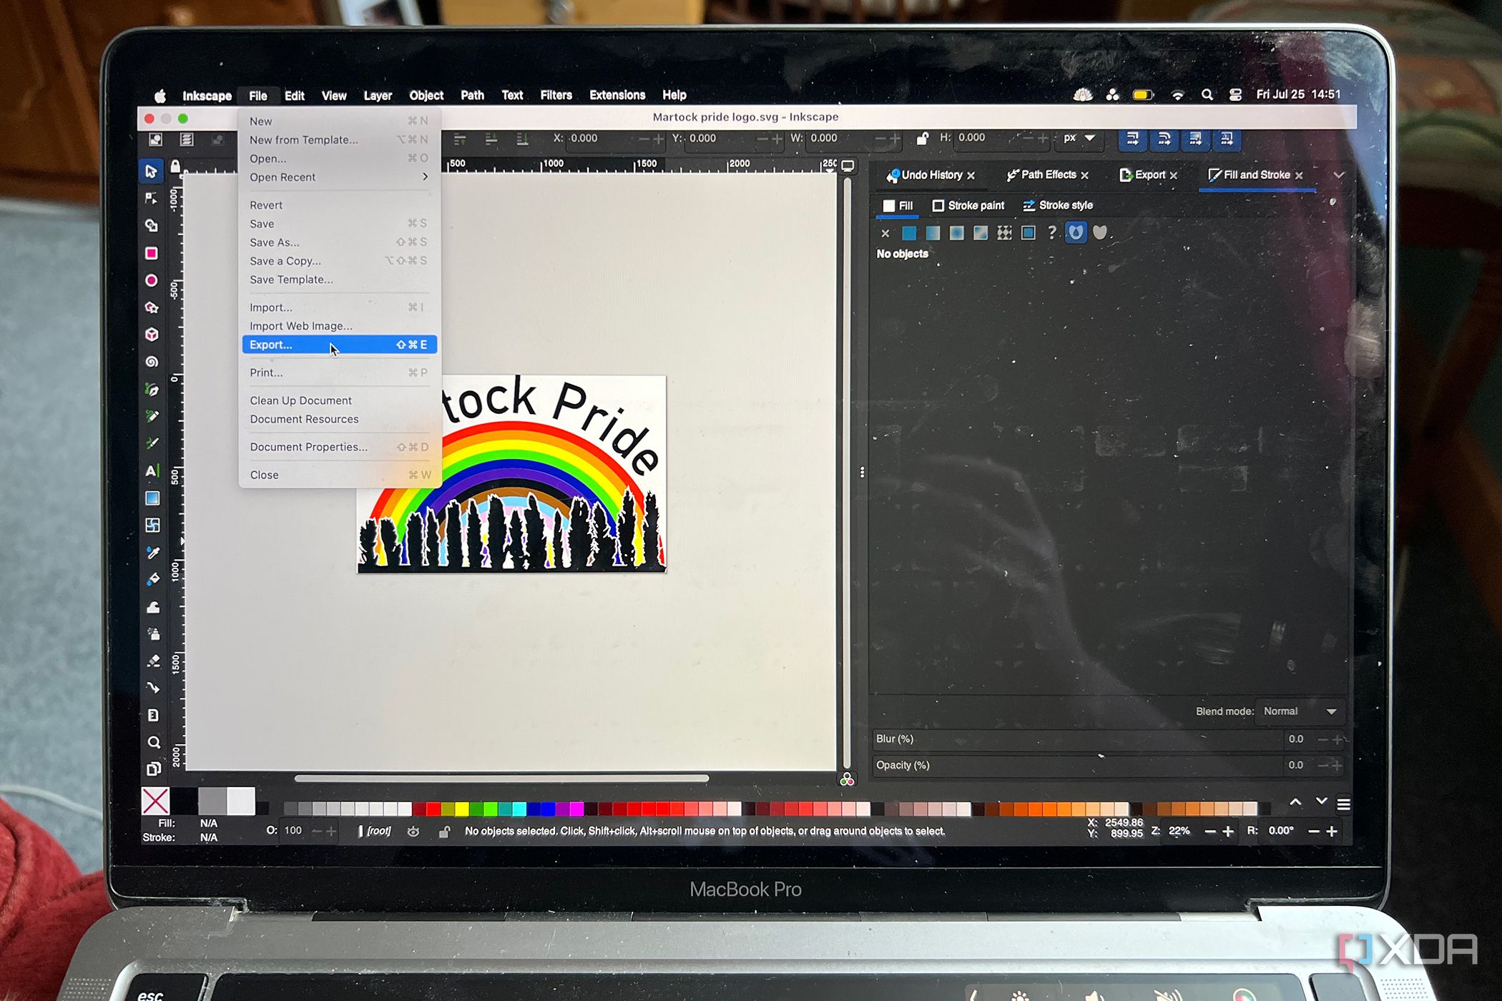Select the Gradient tool
The image size is (1502, 1001).
pyautogui.click(x=152, y=498)
